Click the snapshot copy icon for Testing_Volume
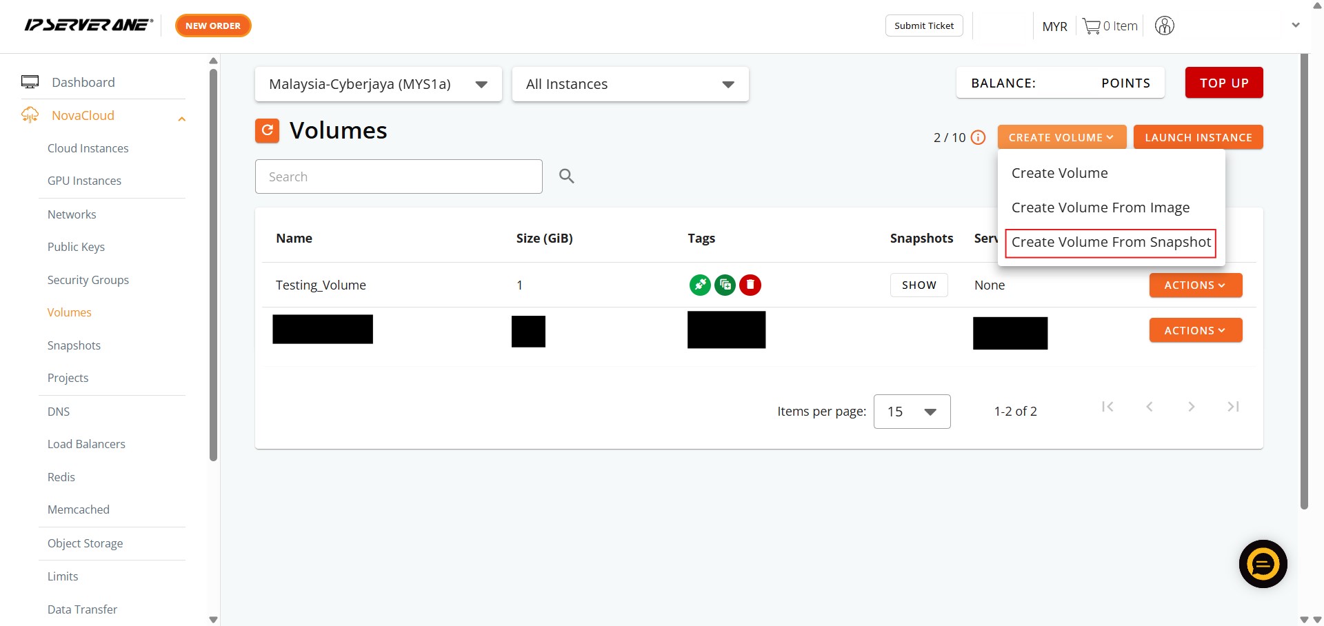The image size is (1324, 626). (x=725, y=285)
